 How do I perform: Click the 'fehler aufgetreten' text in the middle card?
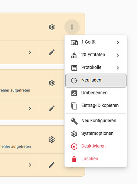(x=15, y=90)
